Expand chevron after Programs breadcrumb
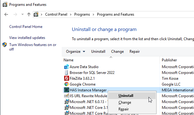This screenshot has width=194, height=115. point(93,14)
